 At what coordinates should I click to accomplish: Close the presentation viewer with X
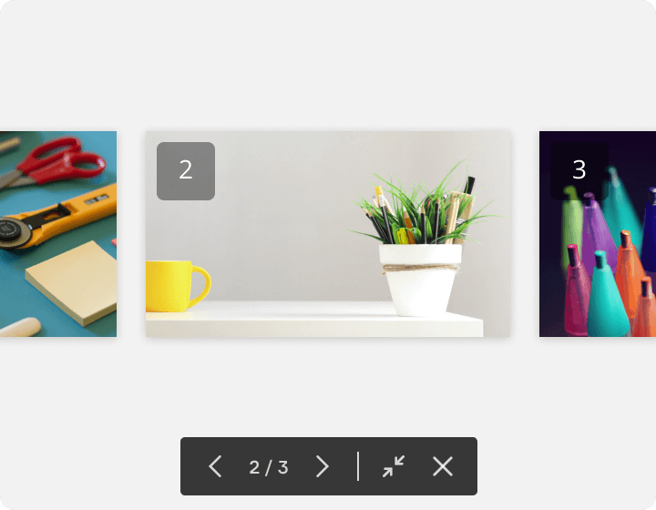(443, 466)
